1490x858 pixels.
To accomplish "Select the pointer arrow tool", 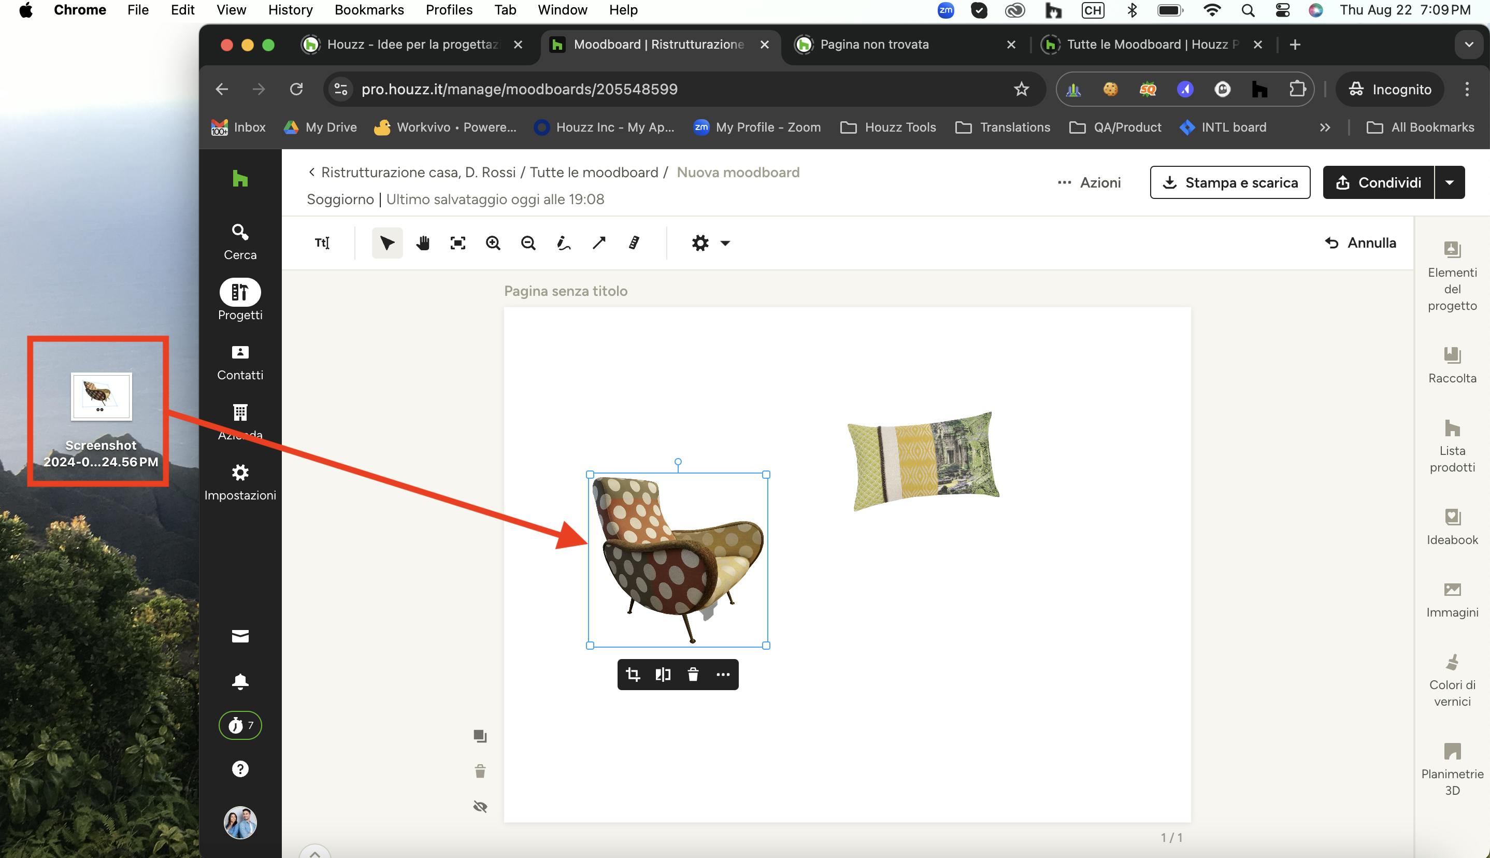I will pyautogui.click(x=387, y=243).
